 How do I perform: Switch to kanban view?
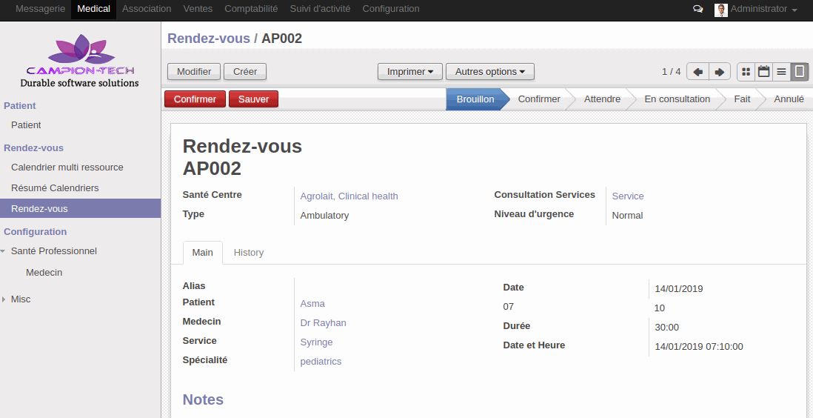tap(746, 72)
